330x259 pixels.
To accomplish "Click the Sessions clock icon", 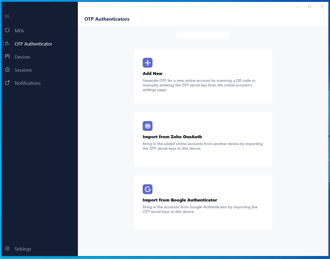I will 7,70.
